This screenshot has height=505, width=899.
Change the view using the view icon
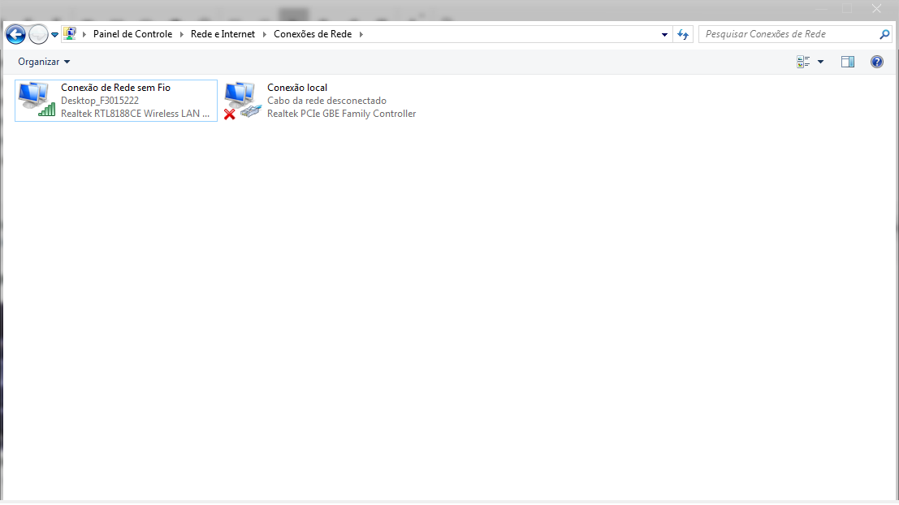pyautogui.click(x=803, y=62)
